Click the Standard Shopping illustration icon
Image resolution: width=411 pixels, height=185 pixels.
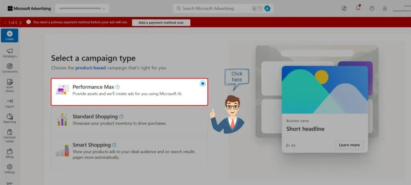pos(62,120)
